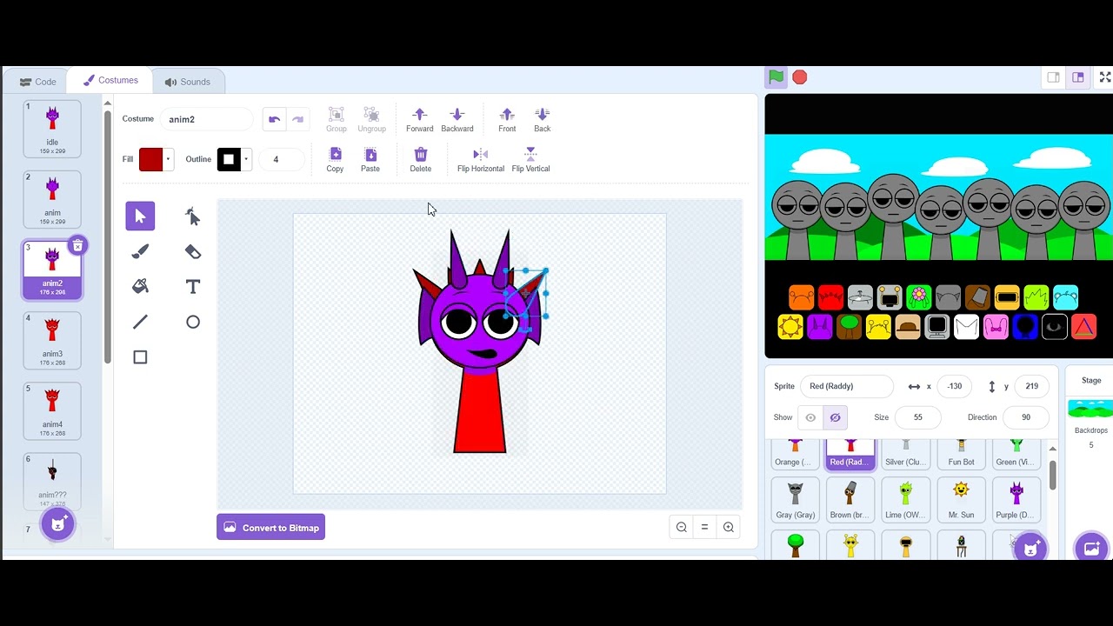Send shape to Back
This screenshot has height=626, width=1113.
coord(542,120)
